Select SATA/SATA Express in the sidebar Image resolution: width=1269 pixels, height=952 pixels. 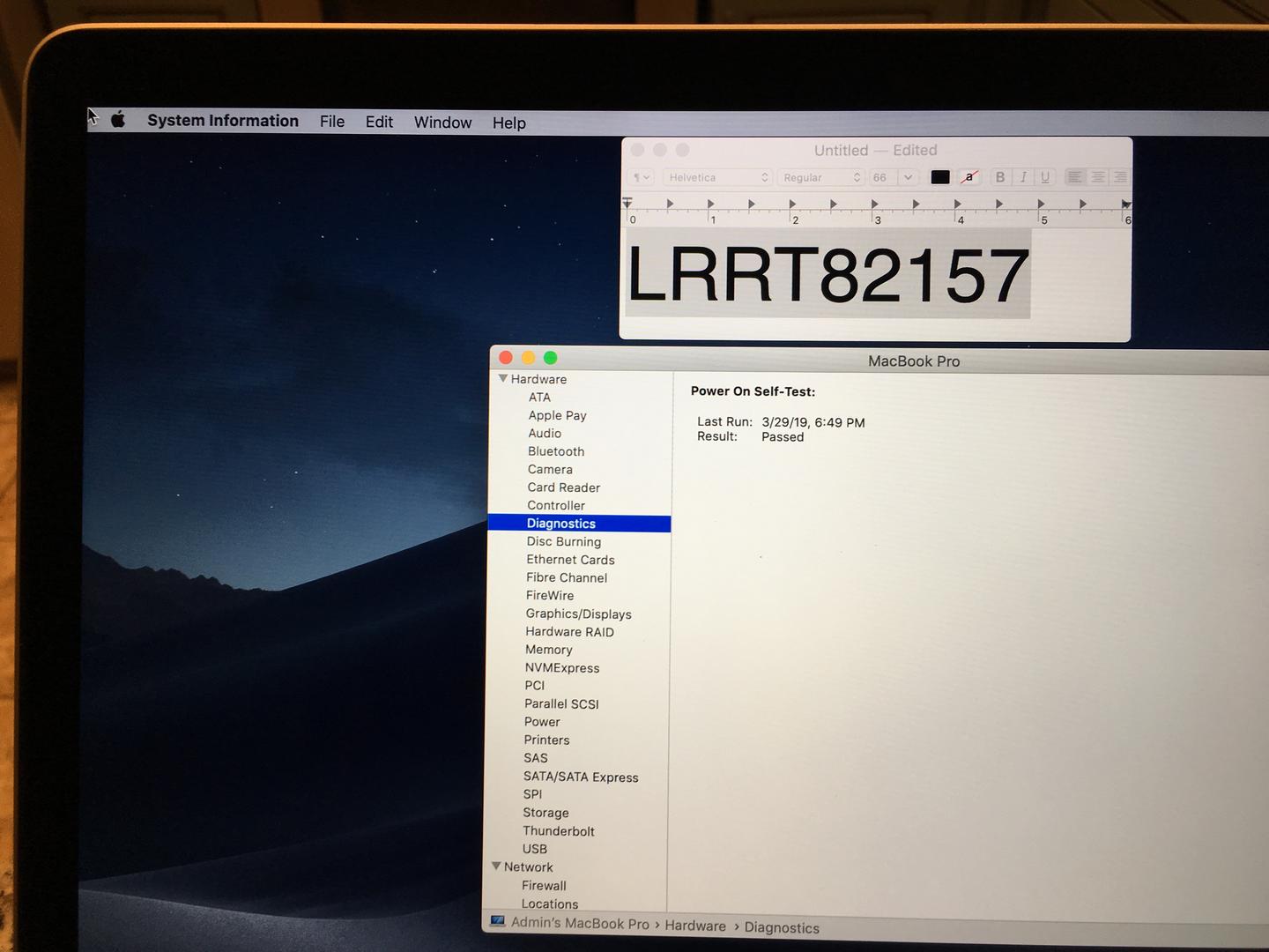(x=581, y=777)
